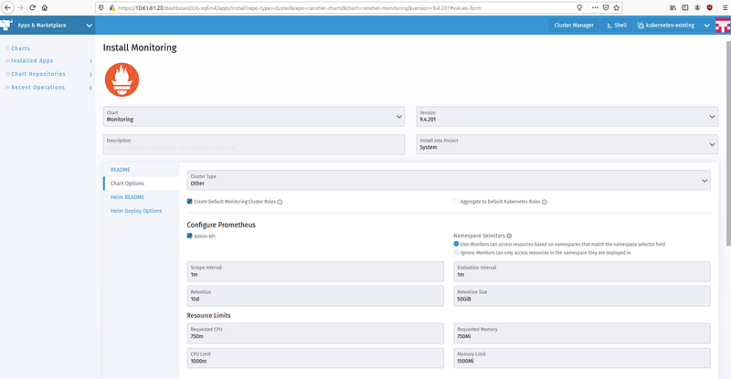The height and width of the screenshot is (379, 731).
Task: Open the browser library icon
Action: tap(673, 7)
